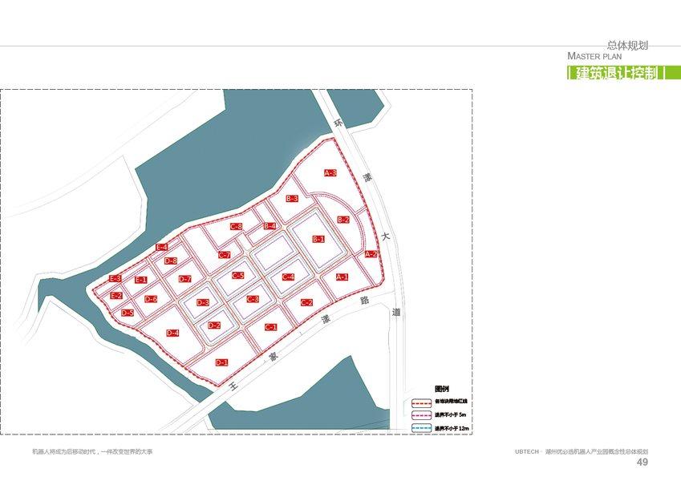681x481 pixels.
Task: Click plot label C-5
Action: click(x=237, y=275)
